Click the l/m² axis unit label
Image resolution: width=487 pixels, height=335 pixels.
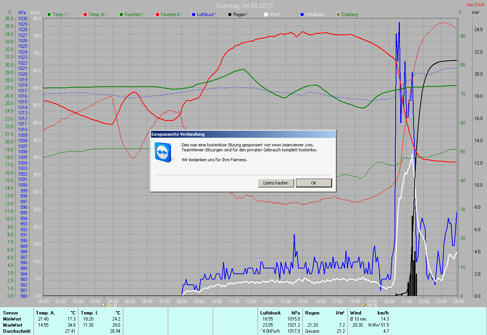coord(476,12)
